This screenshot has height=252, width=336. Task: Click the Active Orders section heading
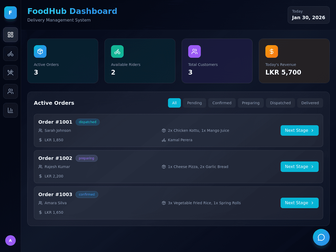(x=54, y=103)
